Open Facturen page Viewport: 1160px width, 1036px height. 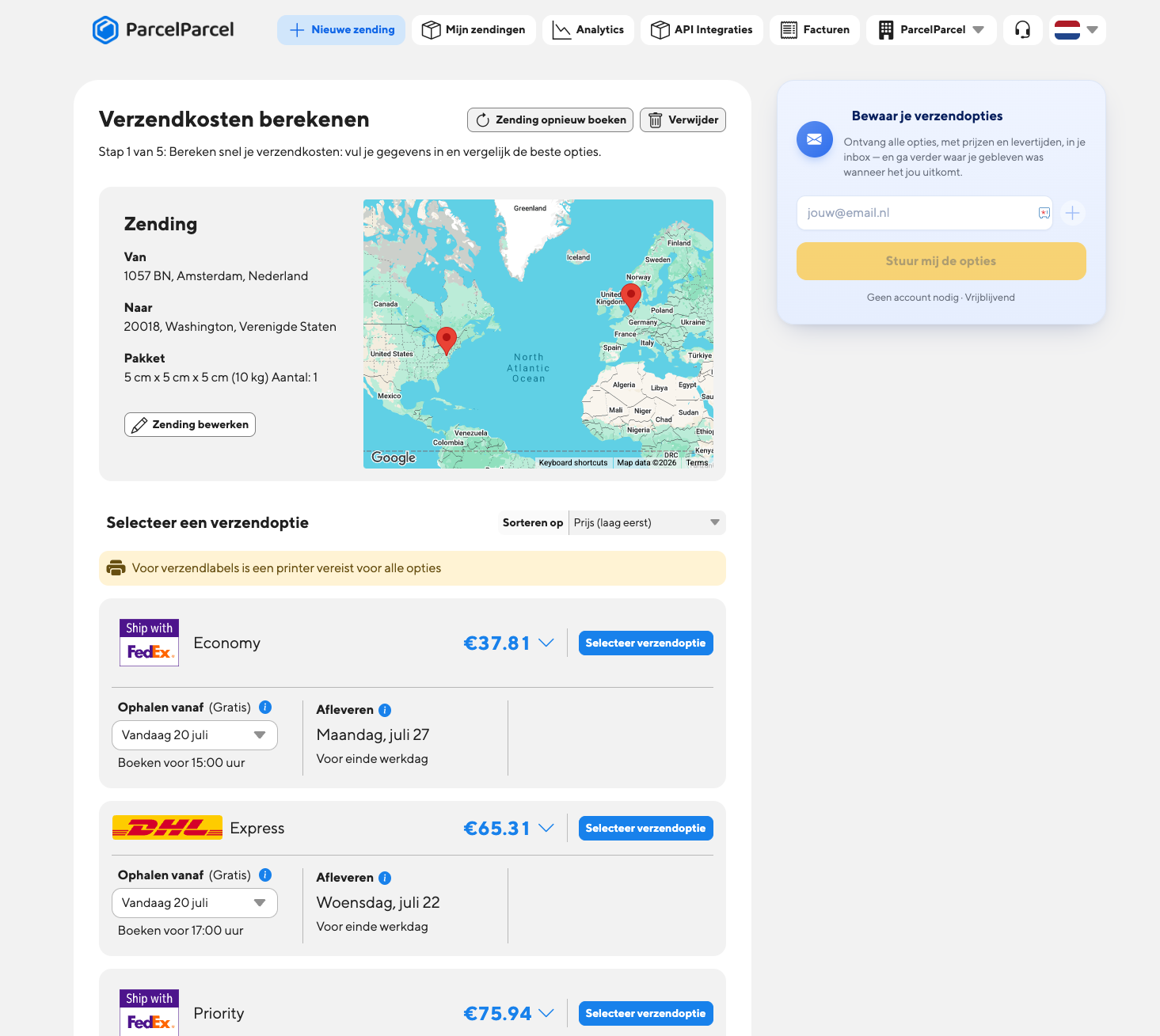815,30
